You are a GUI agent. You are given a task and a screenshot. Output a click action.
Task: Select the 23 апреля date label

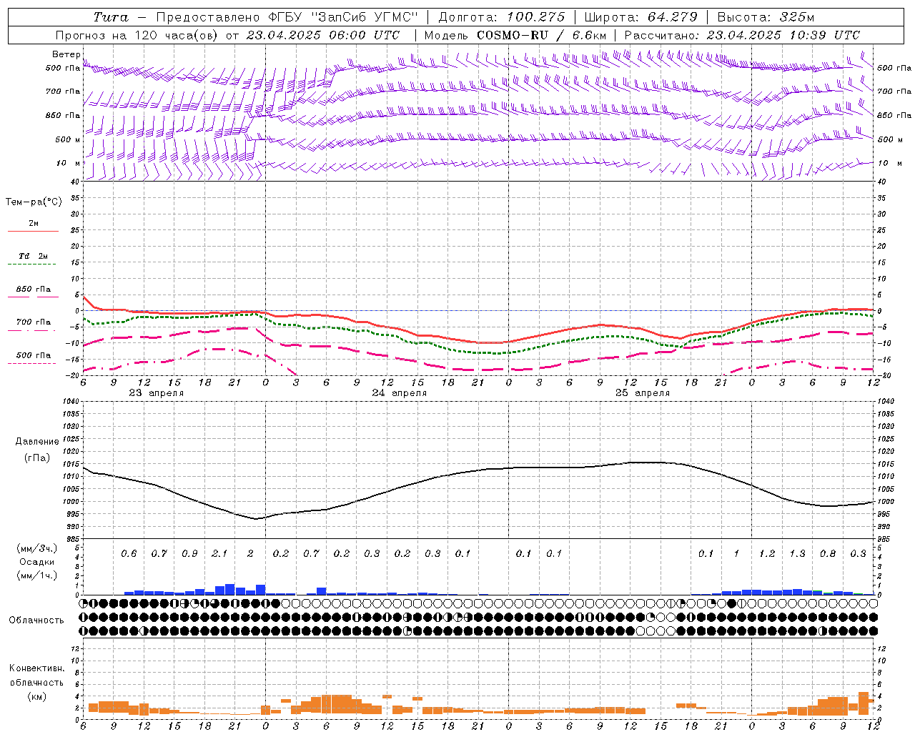point(156,393)
